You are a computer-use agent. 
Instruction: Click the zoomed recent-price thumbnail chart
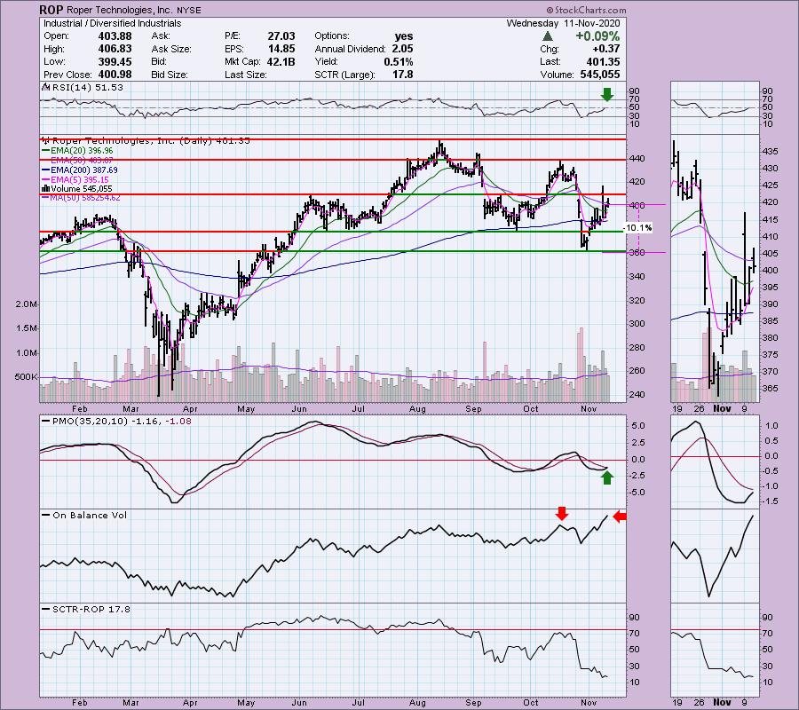[x=715, y=269]
